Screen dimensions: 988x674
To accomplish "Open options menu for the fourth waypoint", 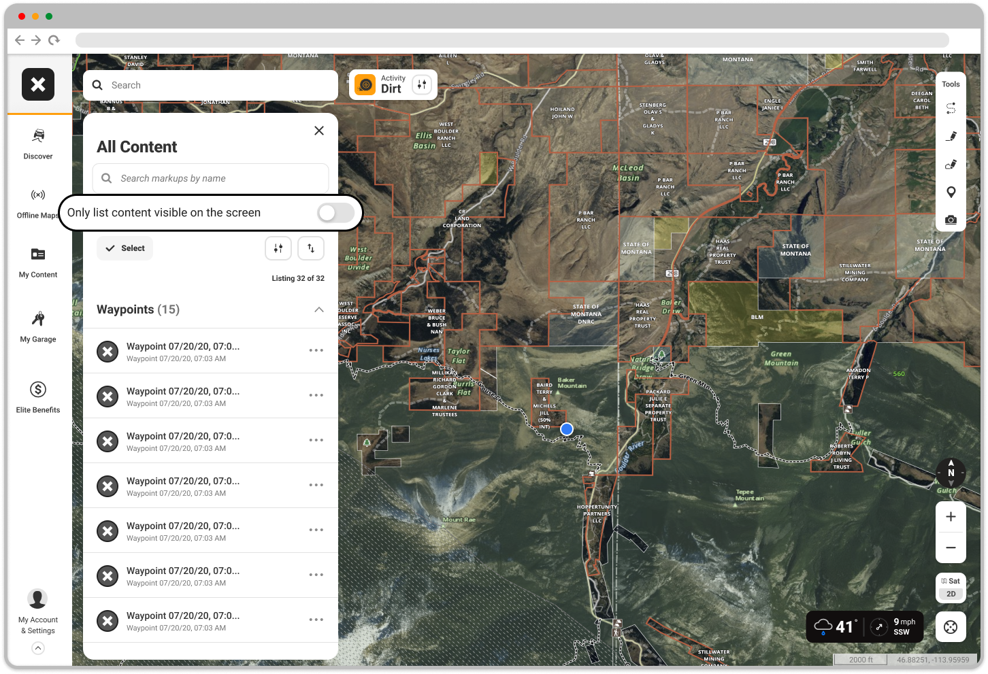I will tap(316, 485).
